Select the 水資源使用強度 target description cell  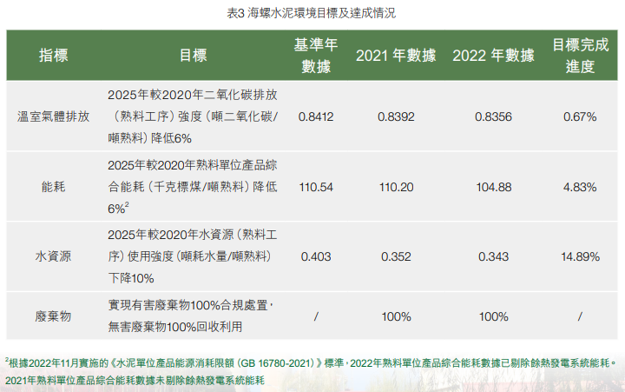pyautogui.click(x=193, y=256)
